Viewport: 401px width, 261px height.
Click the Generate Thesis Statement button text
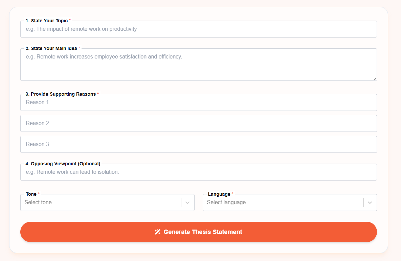click(x=203, y=232)
